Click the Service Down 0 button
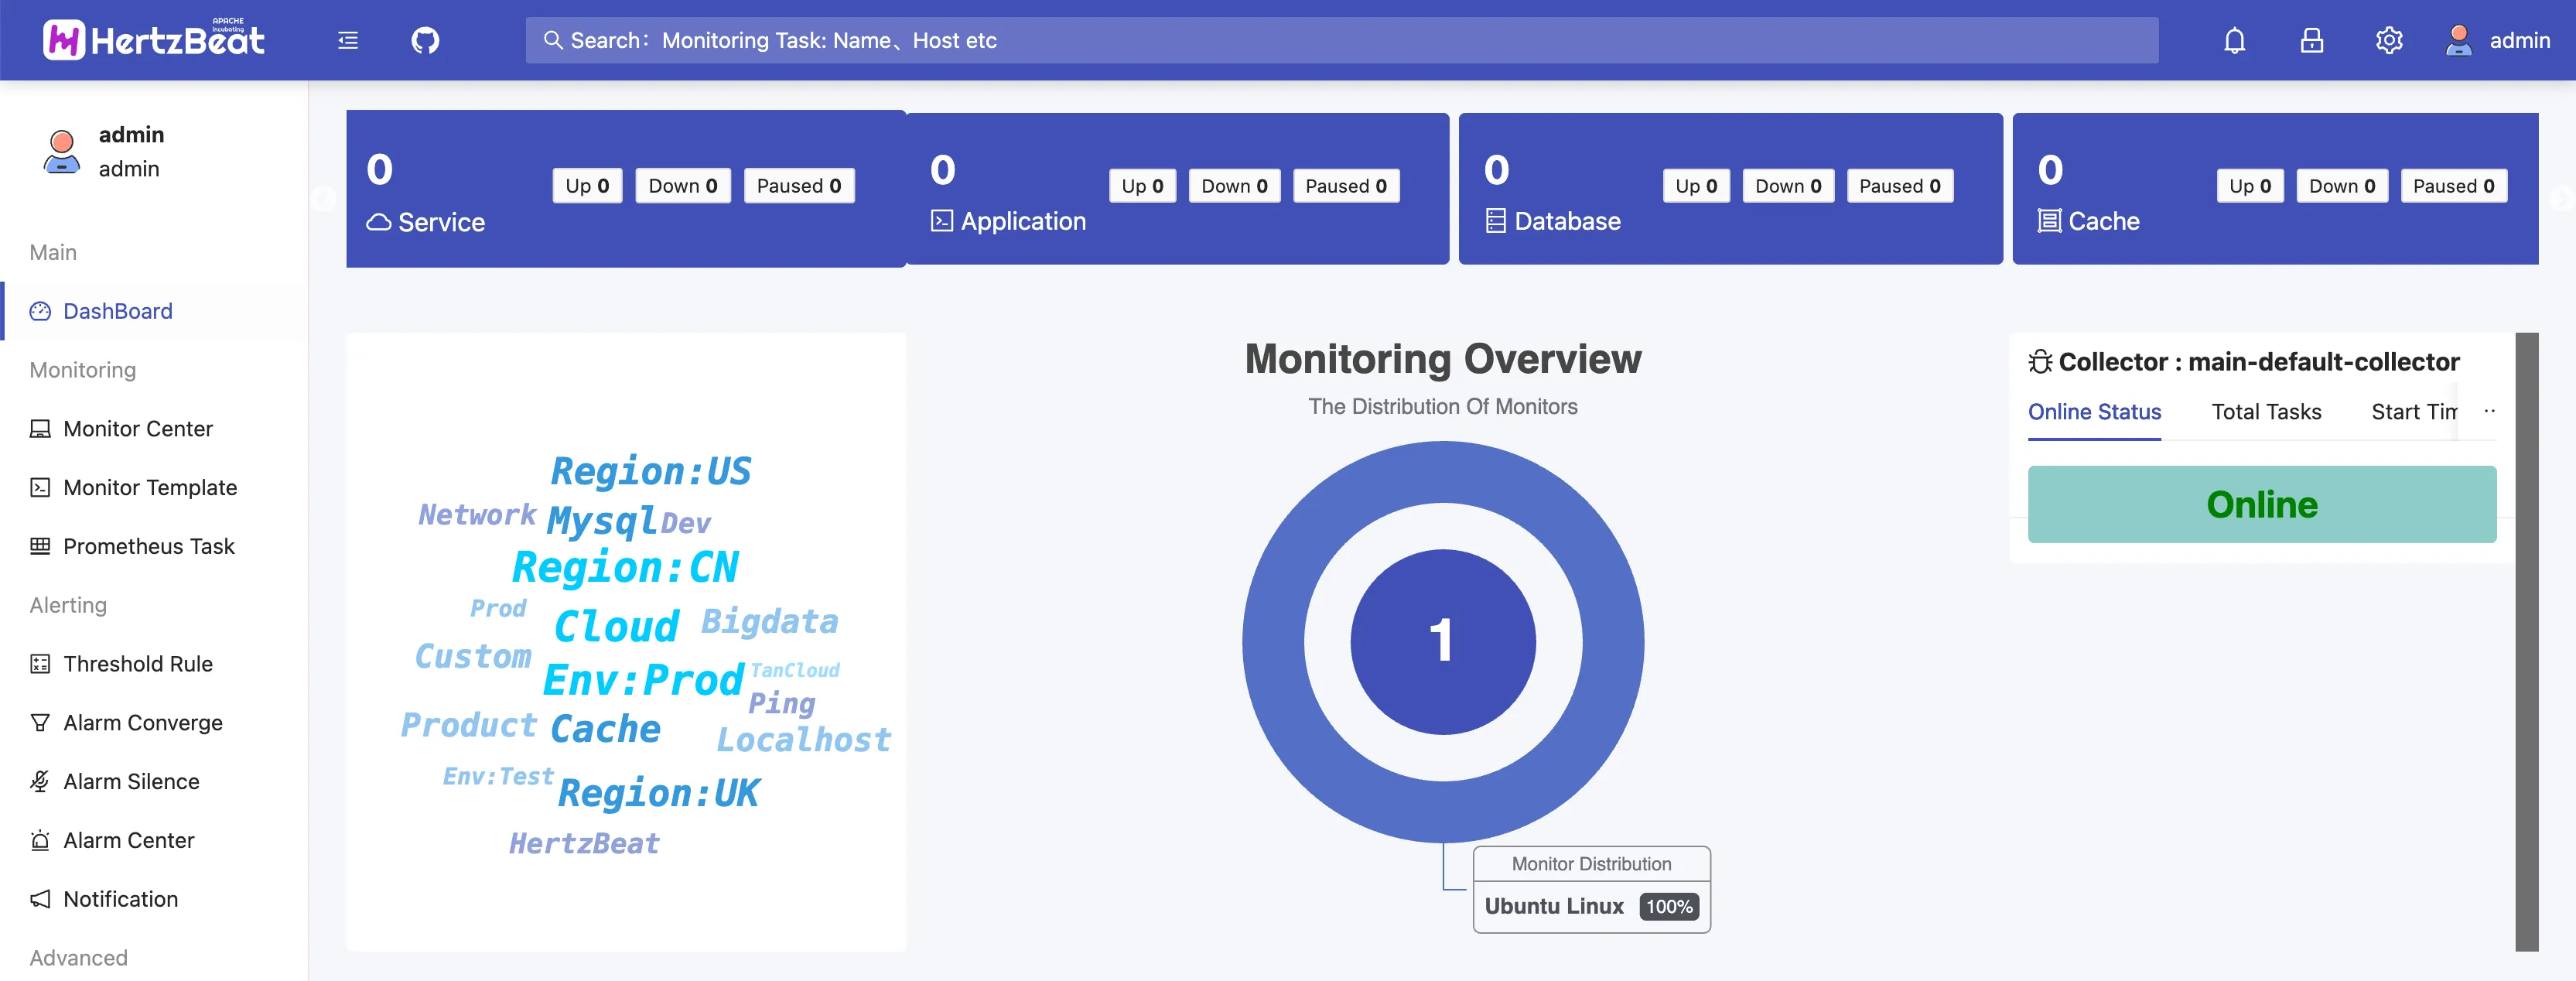2576x981 pixels. [682, 186]
